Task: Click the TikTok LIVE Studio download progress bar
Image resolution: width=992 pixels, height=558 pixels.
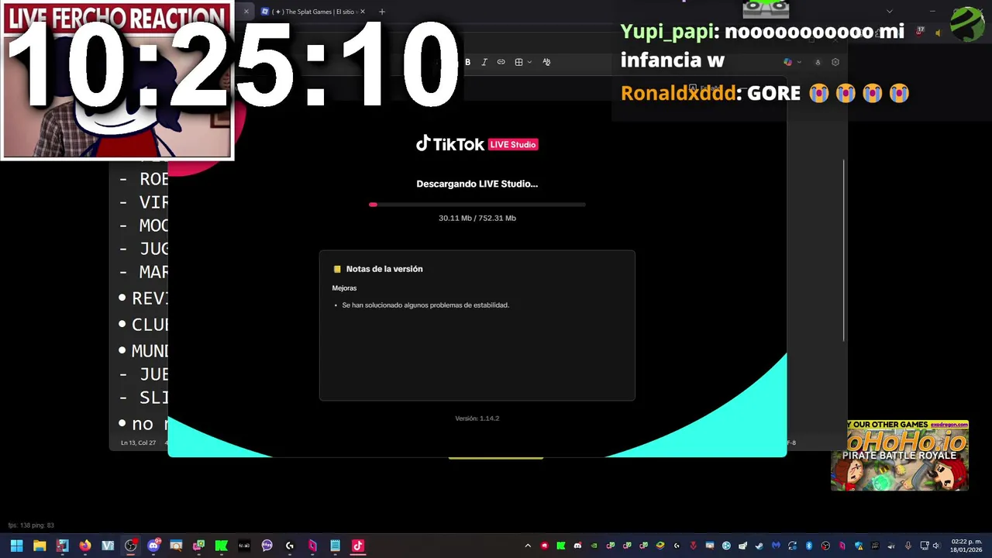Action: 477,205
